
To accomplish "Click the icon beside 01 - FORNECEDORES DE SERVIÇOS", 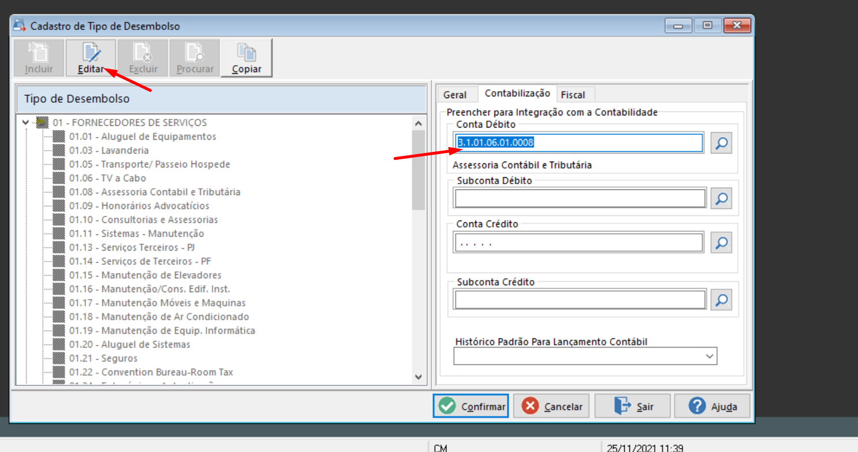I will click(42, 122).
